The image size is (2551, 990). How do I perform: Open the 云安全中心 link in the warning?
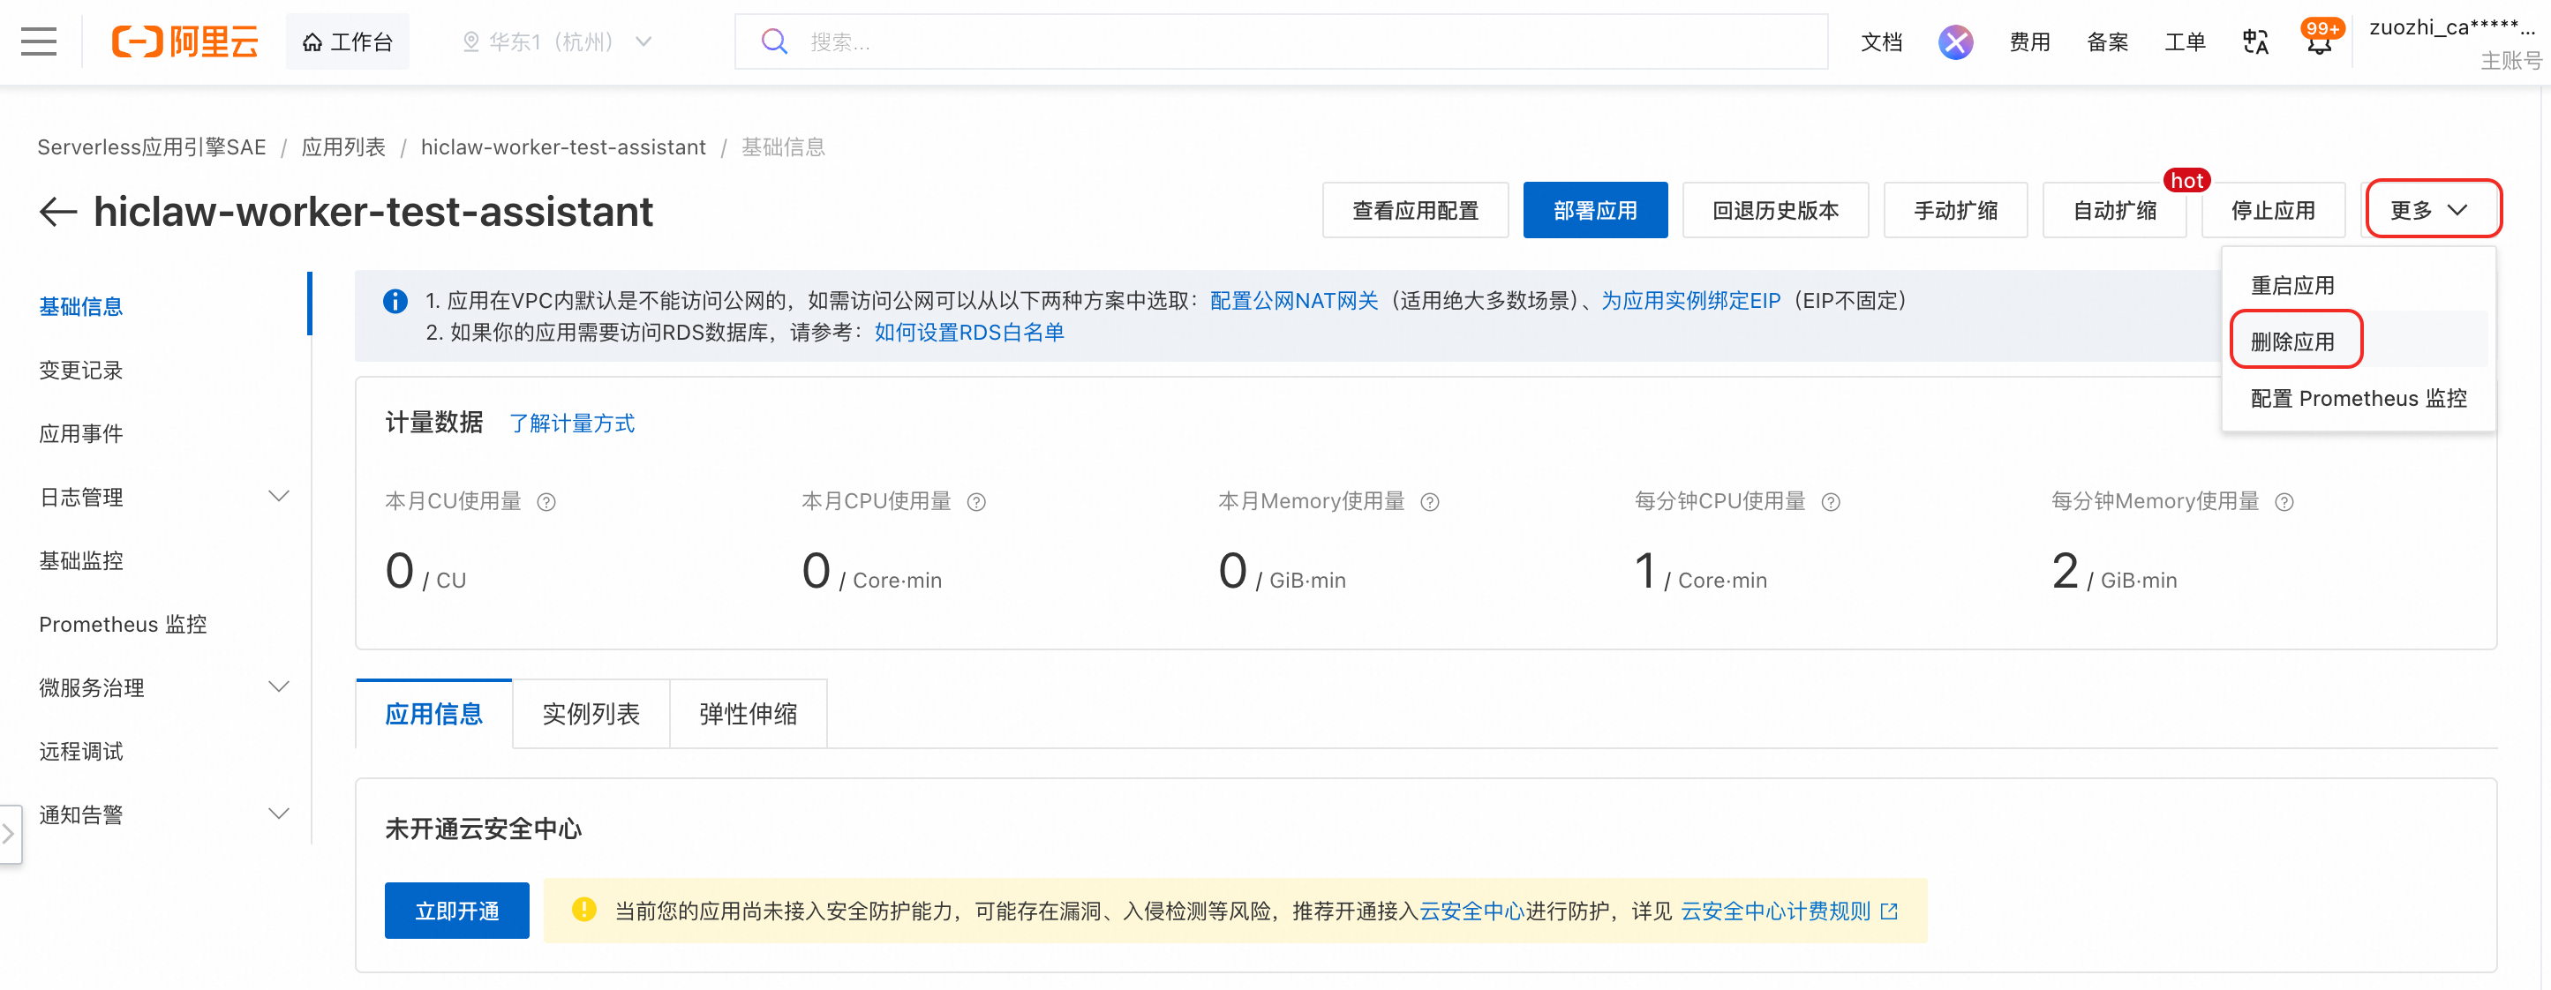1471,911
